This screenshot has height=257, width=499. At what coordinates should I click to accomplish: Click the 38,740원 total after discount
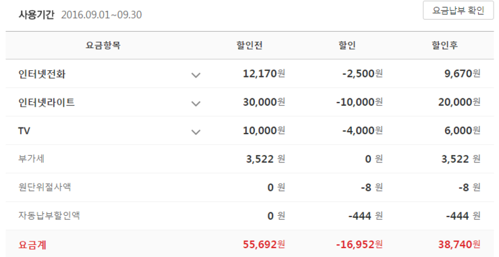(459, 245)
